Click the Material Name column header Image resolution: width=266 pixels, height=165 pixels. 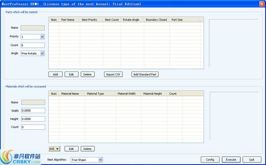[x=72, y=94]
